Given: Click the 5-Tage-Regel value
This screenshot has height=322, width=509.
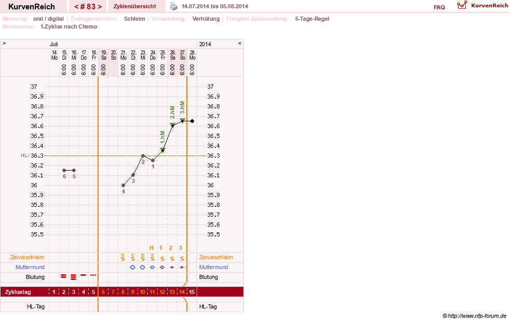Looking at the screenshot, I should coord(312,19).
